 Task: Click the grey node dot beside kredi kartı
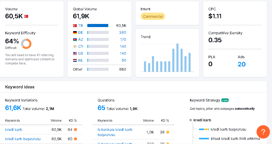[x=190, y=120]
